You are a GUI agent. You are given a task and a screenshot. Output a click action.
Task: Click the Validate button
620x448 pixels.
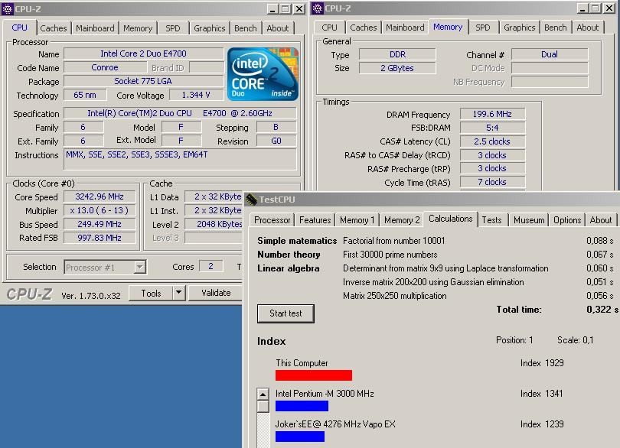pos(216,293)
